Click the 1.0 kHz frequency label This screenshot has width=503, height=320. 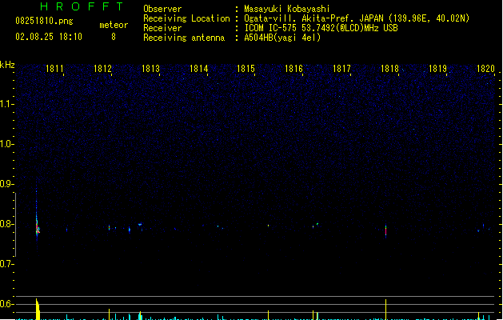[x=6, y=144]
